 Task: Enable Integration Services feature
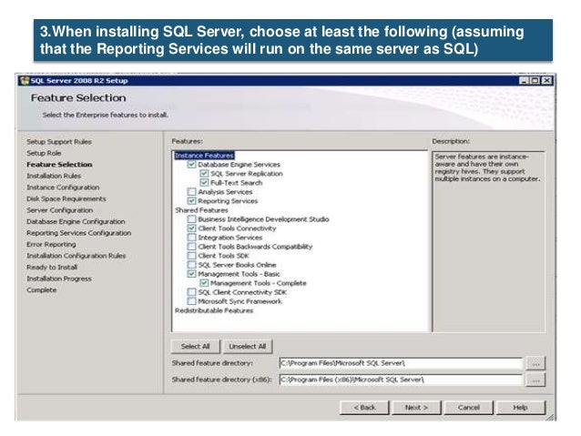click(191, 238)
